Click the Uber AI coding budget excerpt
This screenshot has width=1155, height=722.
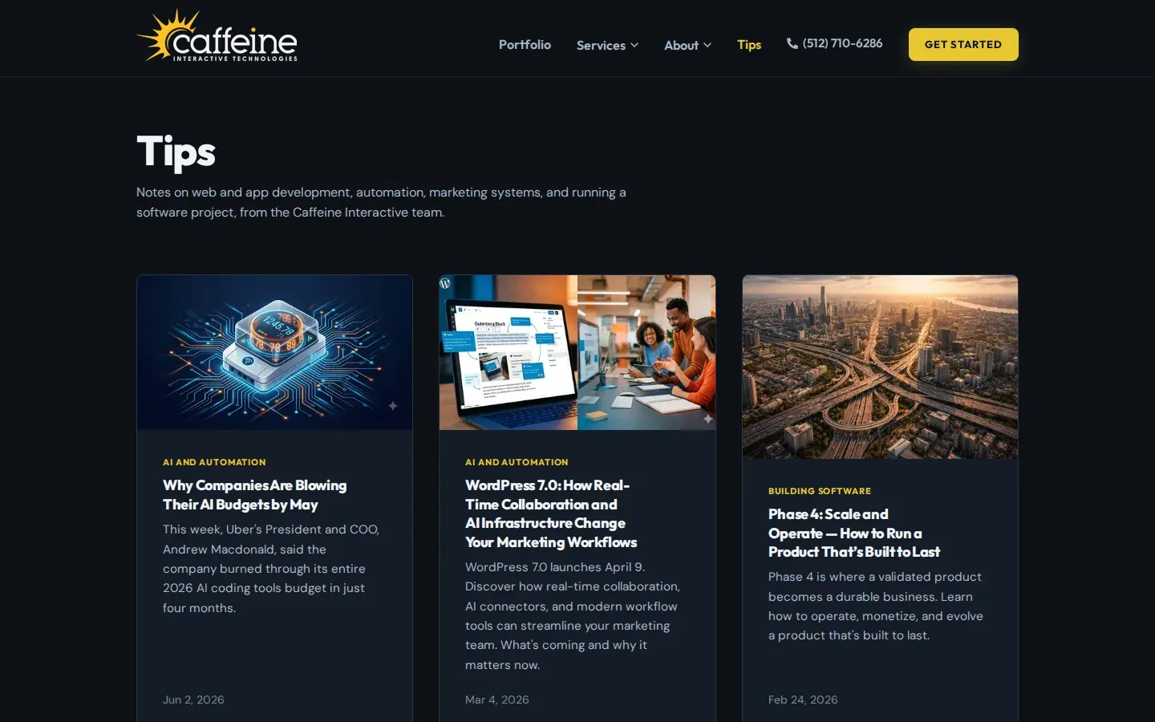tap(271, 569)
